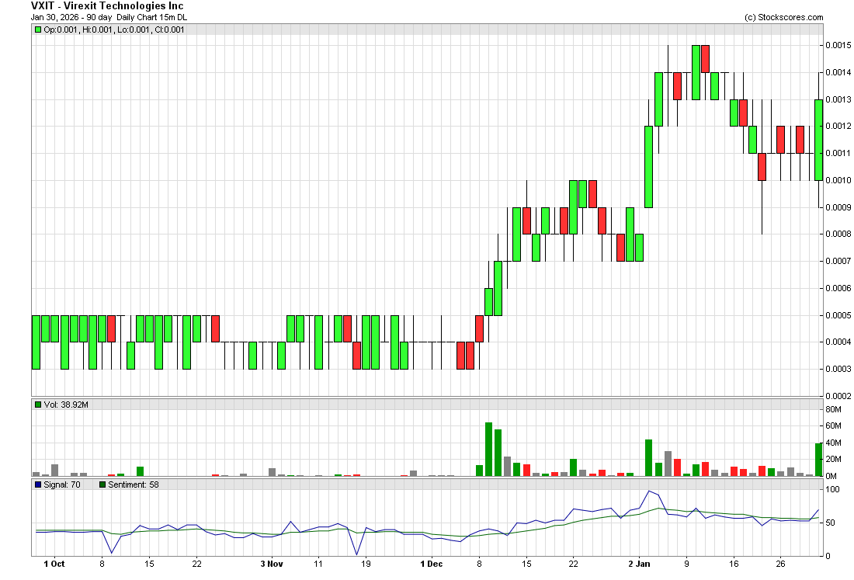Click the 0.0004 price axis label
854x580 pixels.
click(838, 342)
